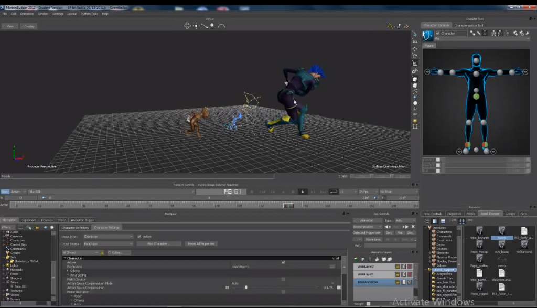537x308 pixels.
Task: Open the frame rate 24 fps dropdown
Action: [368, 192]
